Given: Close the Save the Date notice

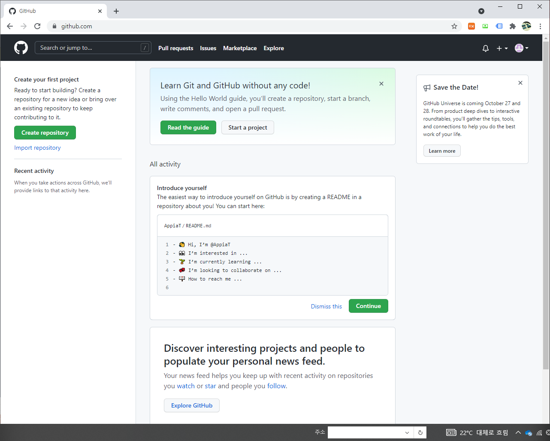Looking at the screenshot, I should (520, 83).
